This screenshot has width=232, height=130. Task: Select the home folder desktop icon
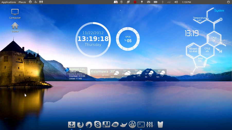click(x=15, y=27)
